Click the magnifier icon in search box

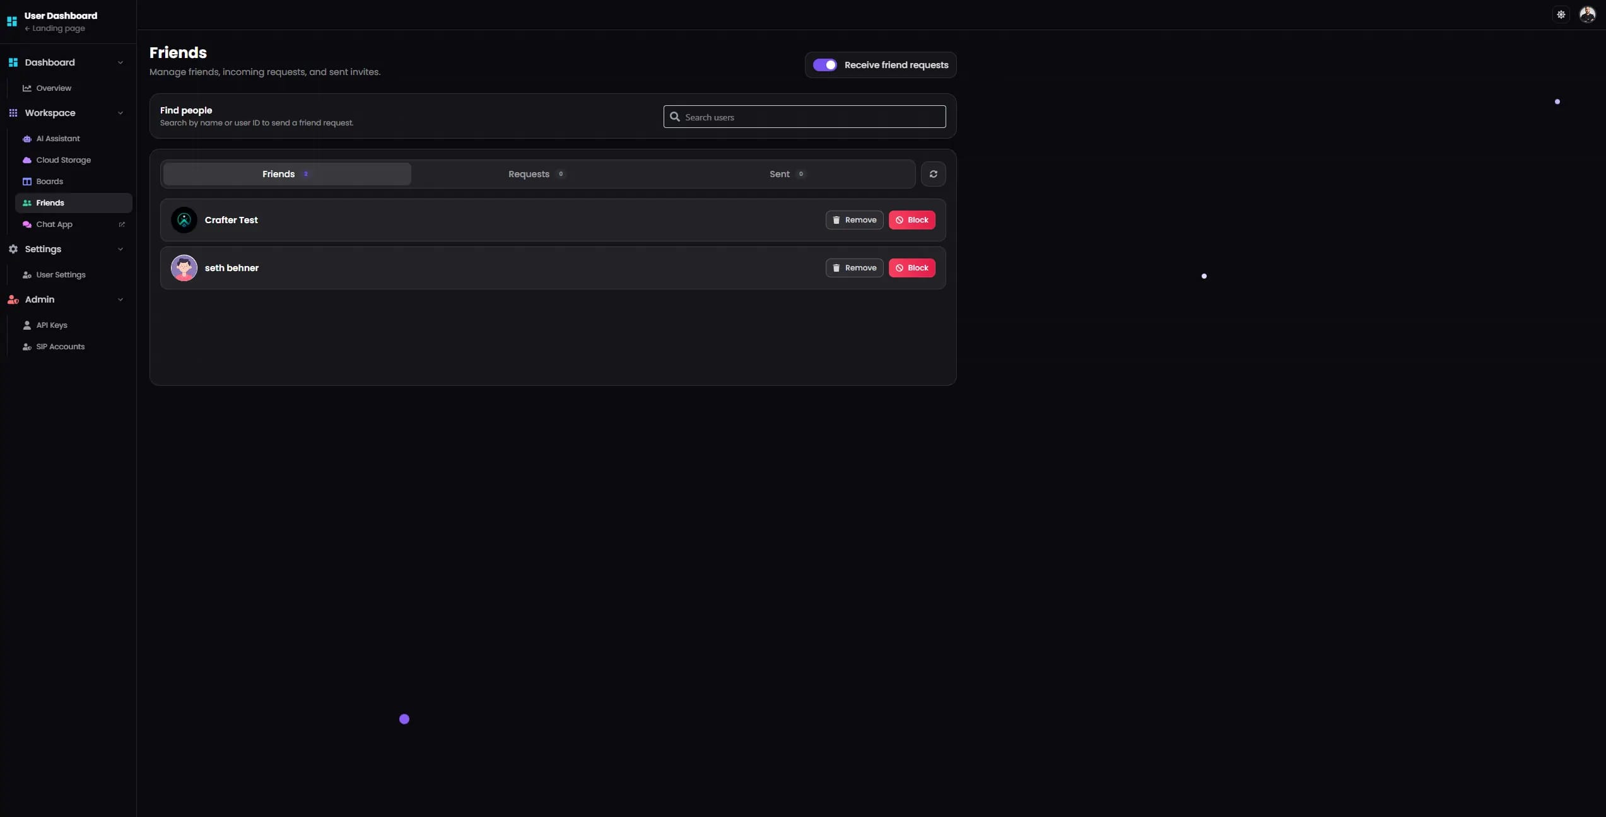point(675,117)
